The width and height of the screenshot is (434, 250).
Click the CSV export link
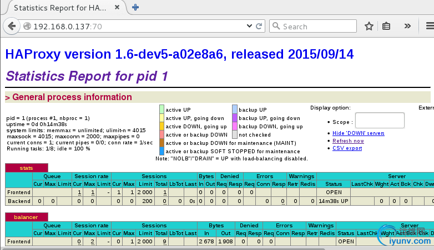347,148
